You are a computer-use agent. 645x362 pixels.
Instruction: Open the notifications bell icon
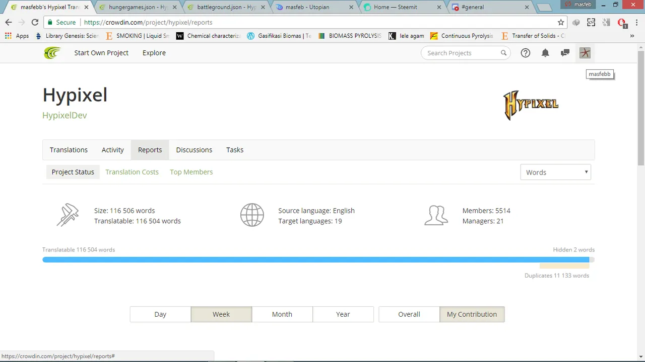pos(545,53)
